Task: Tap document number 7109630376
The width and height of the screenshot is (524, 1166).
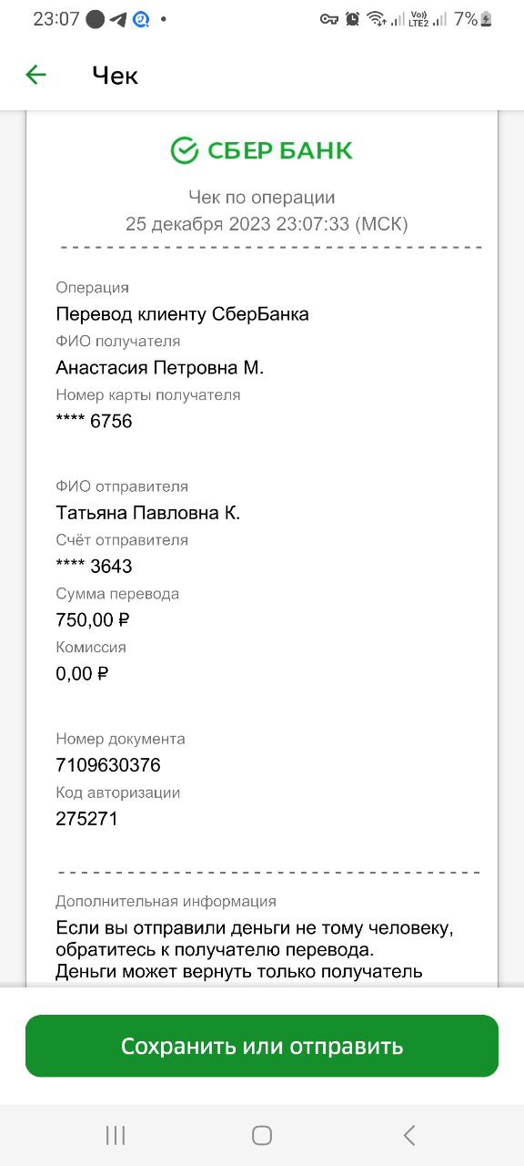Action: click(108, 765)
